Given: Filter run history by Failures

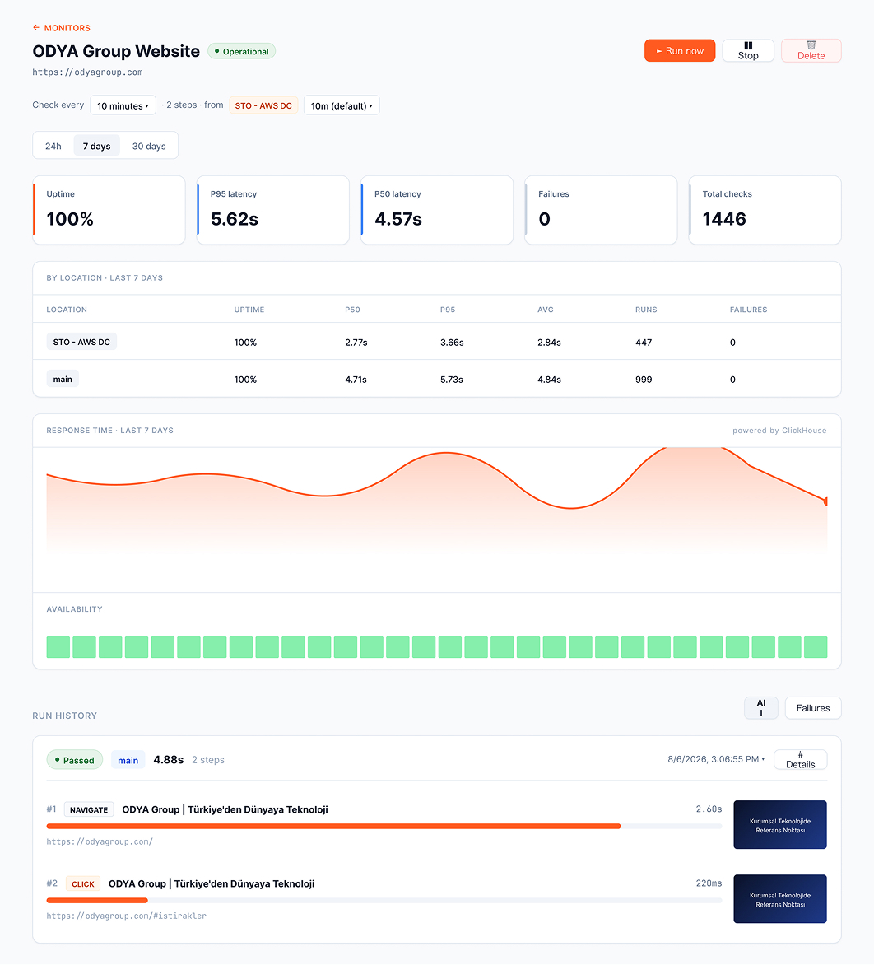Looking at the screenshot, I should (x=813, y=708).
